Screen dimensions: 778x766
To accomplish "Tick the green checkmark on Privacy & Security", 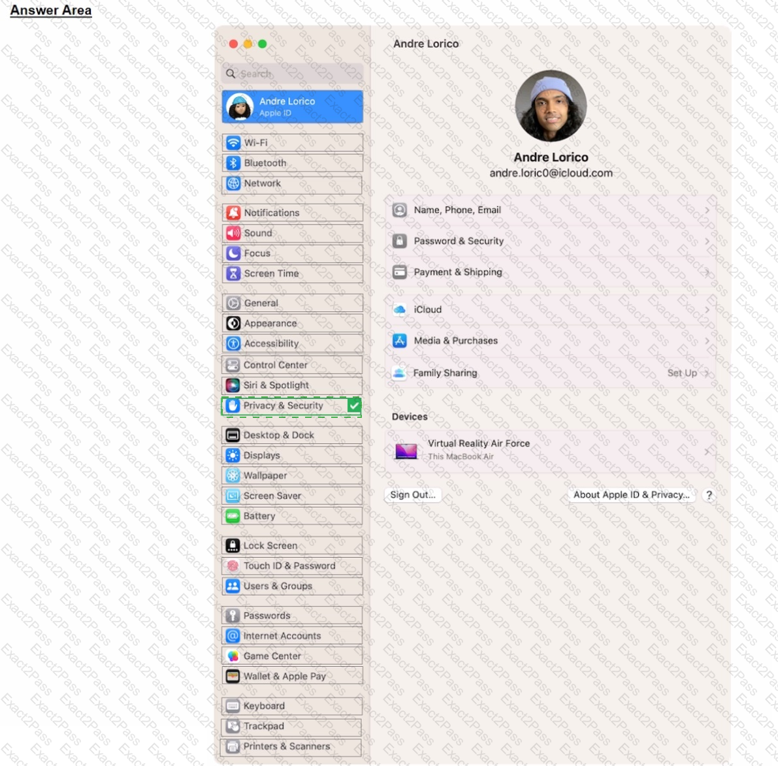I will point(354,406).
